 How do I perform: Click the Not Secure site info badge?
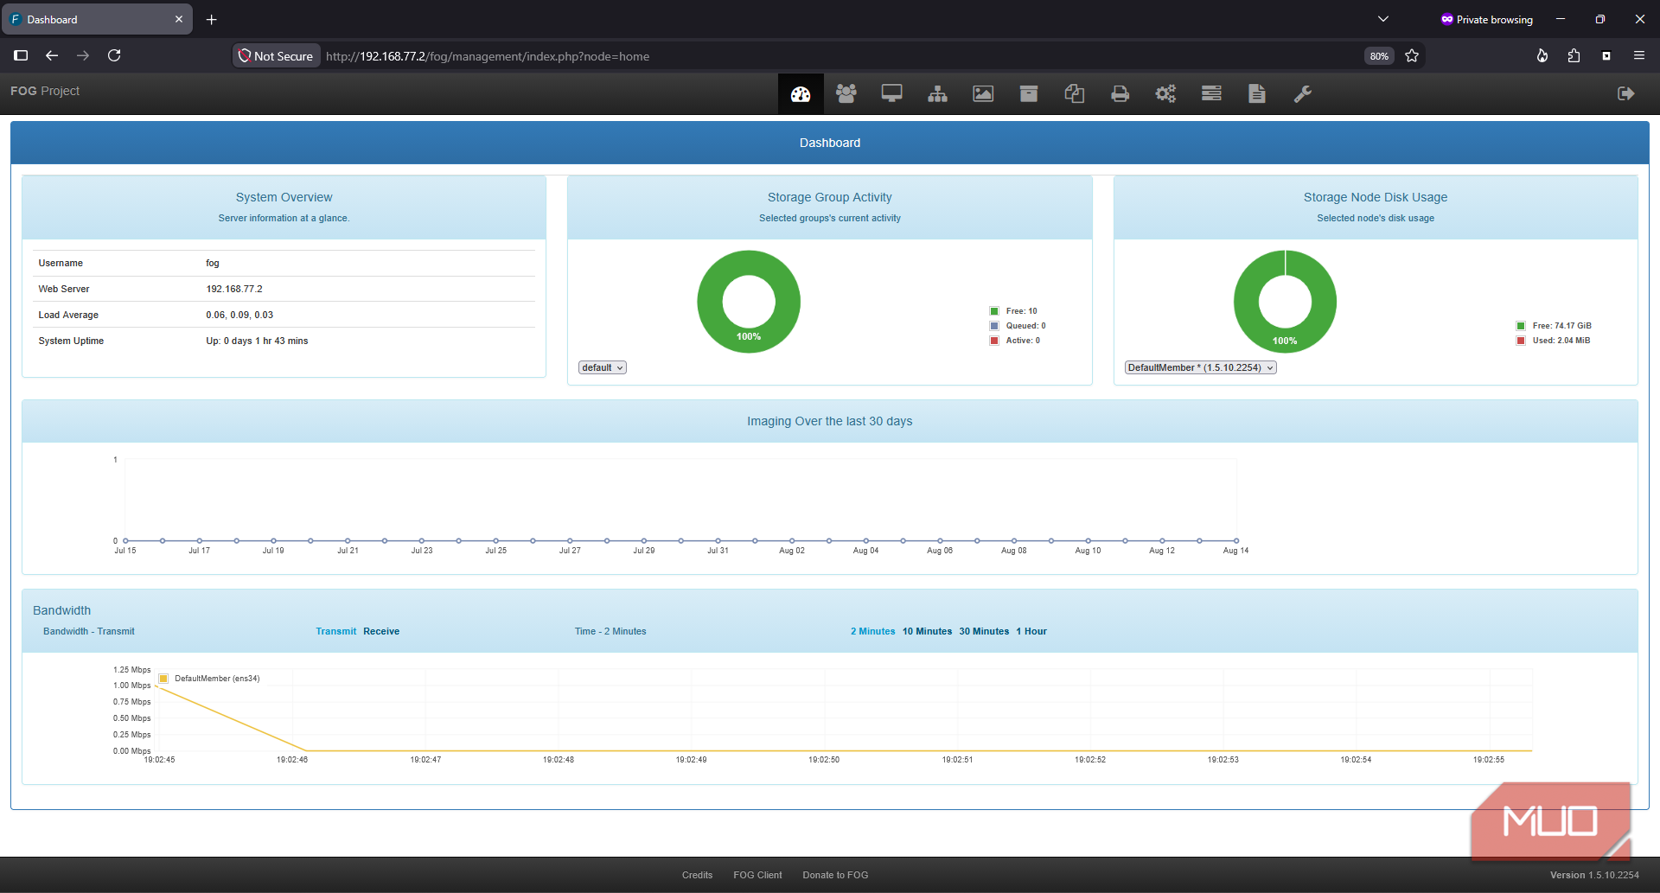pos(277,55)
